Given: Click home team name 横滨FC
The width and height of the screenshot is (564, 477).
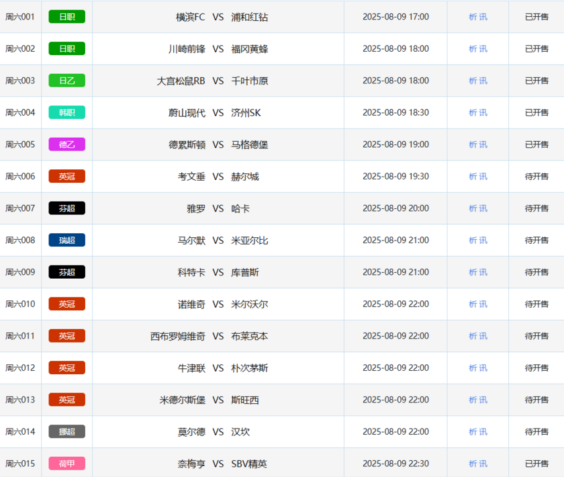Looking at the screenshot, I should pos(190,17).
